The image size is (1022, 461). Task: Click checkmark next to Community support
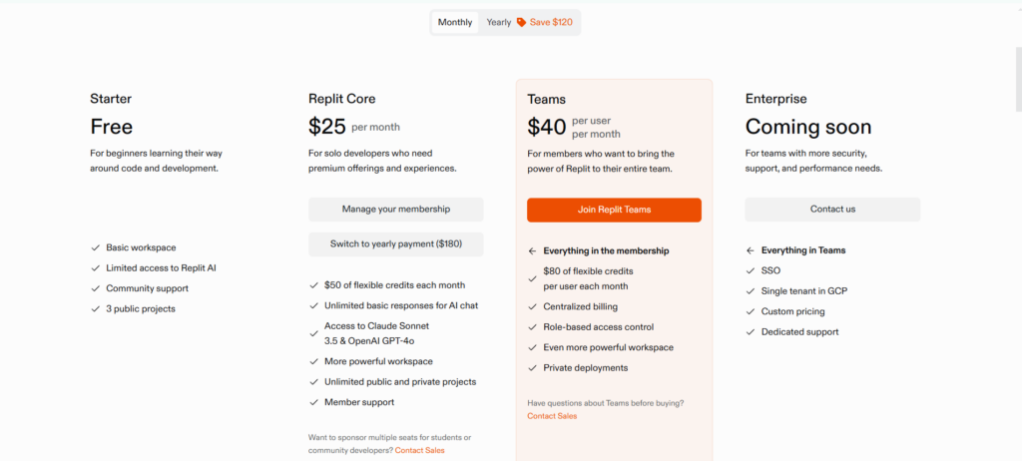[x=95, y=288]
